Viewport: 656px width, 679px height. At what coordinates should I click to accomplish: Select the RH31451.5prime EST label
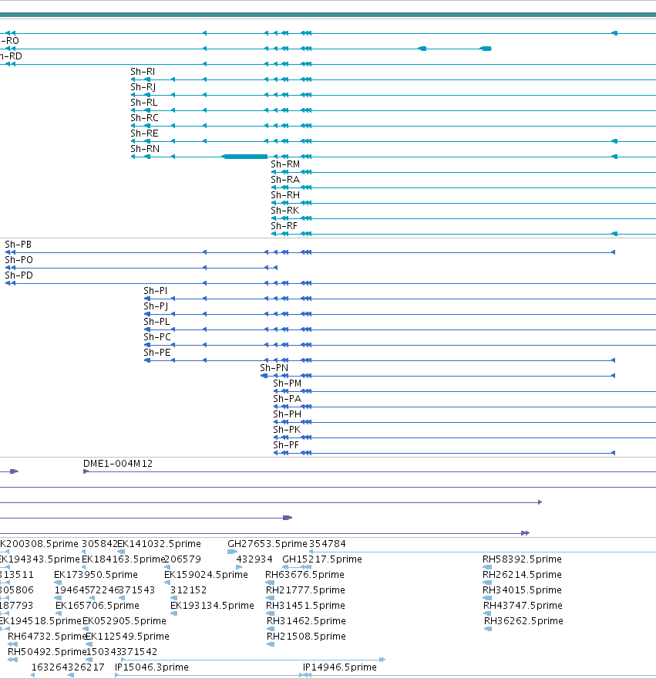coord(305,606)
